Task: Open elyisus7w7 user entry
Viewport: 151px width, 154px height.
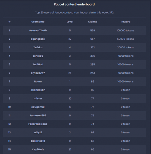Action: (38, 73)
